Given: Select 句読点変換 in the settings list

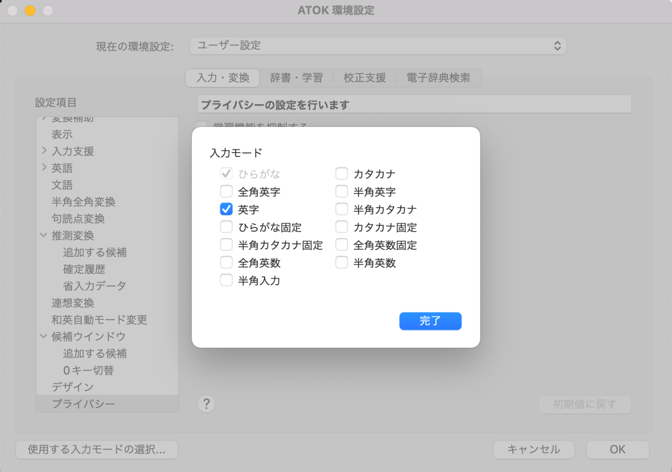Looking at the screenshot, I should pyautogui.click(x=78, y=218).
